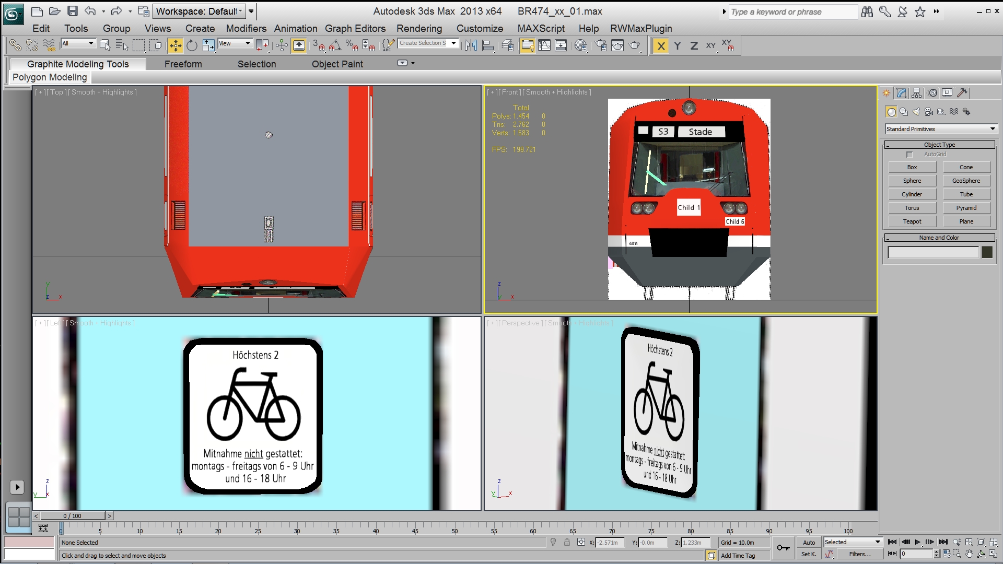
Task: Open the Material Editor sphere icon
Action: (x=580, y=46)
